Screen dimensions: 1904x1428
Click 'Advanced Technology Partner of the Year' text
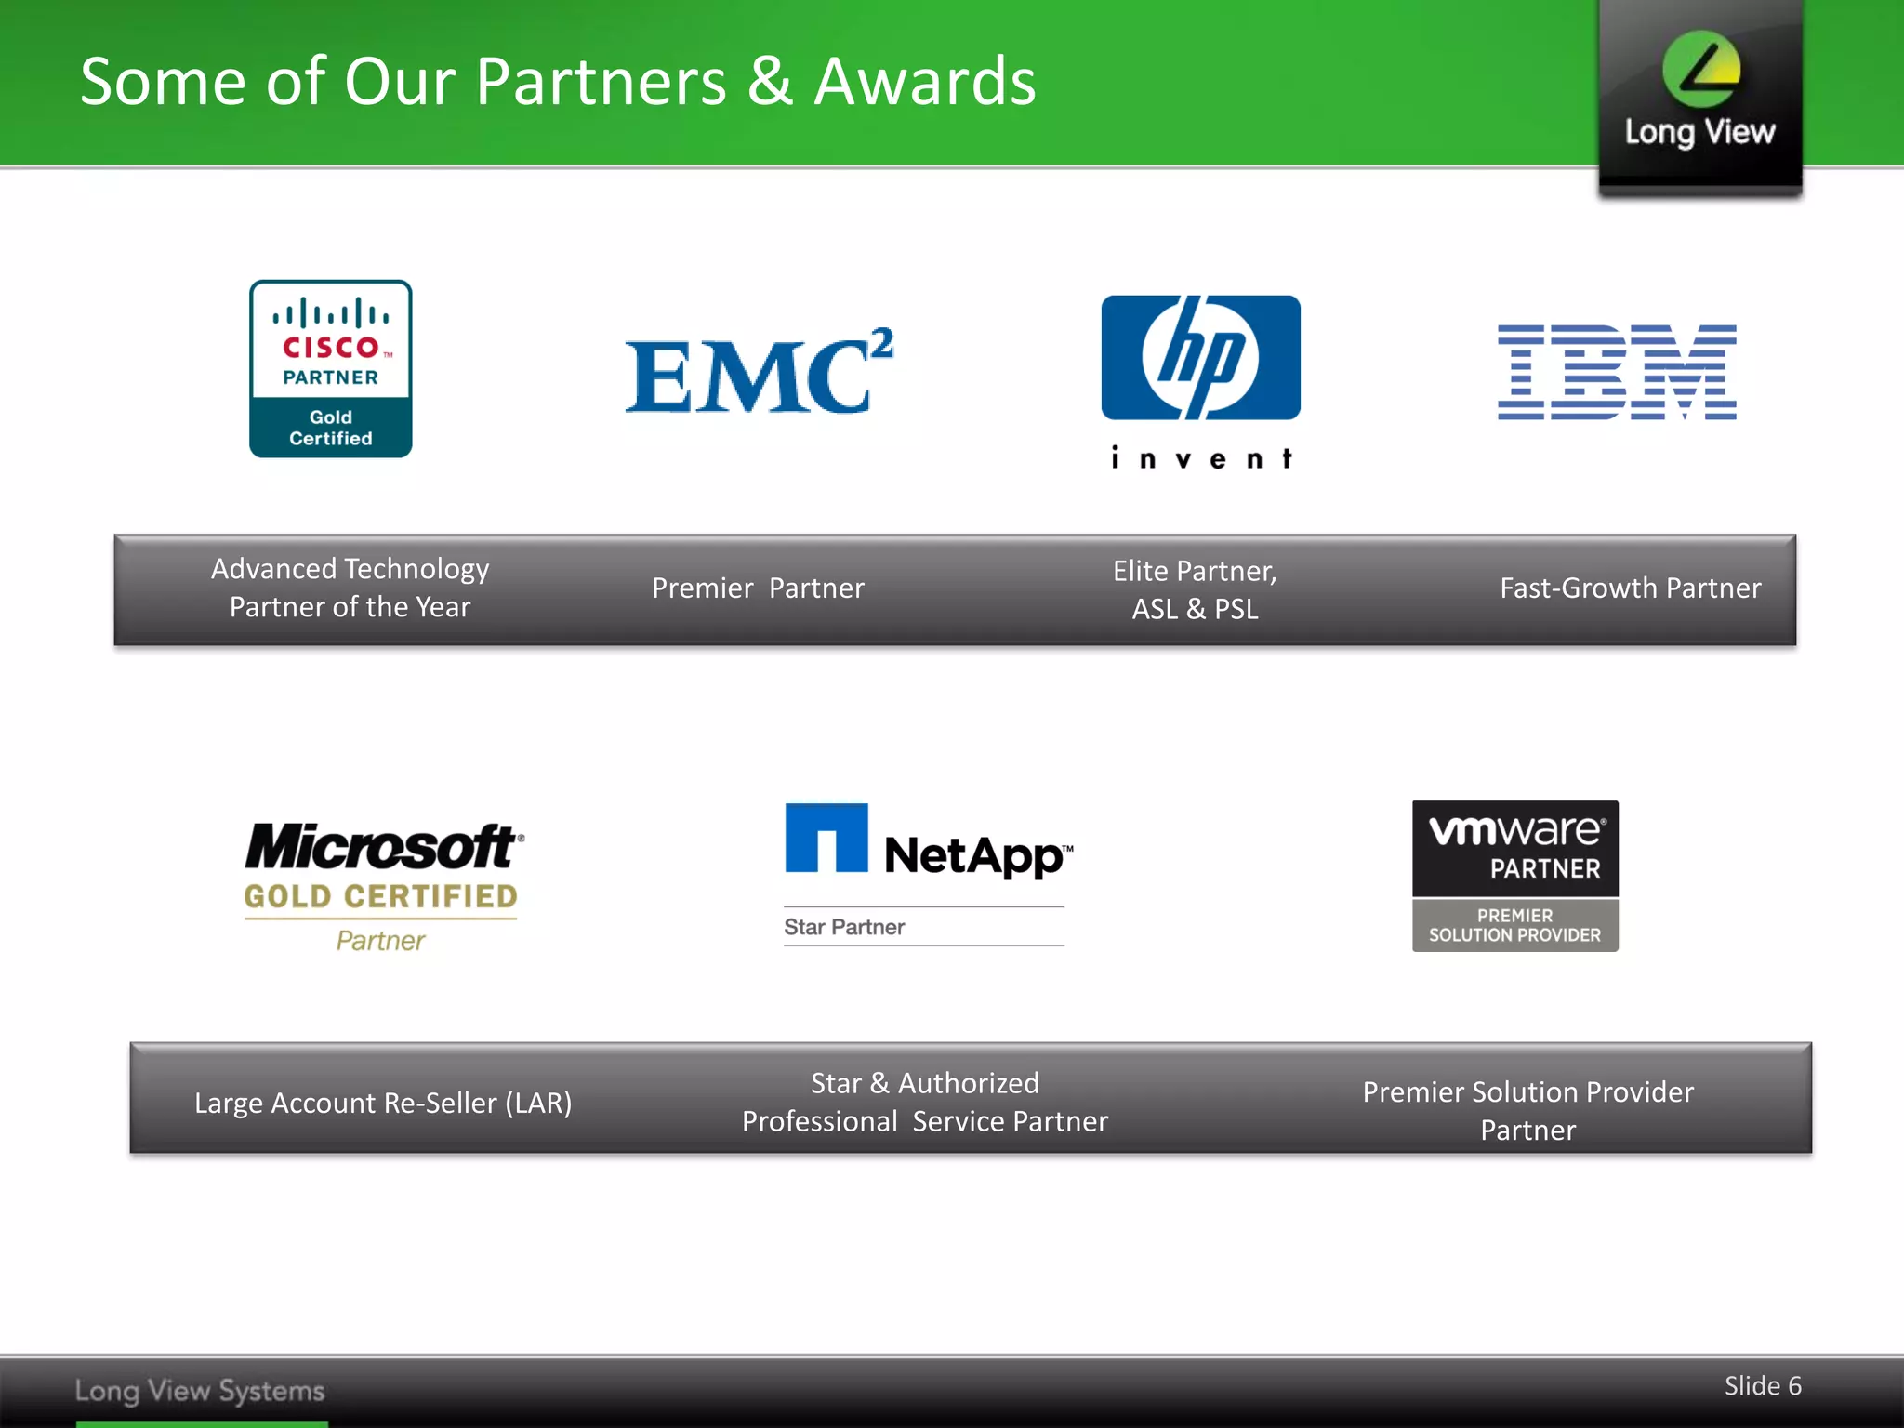pyautogui.click(x=350, y=588)
